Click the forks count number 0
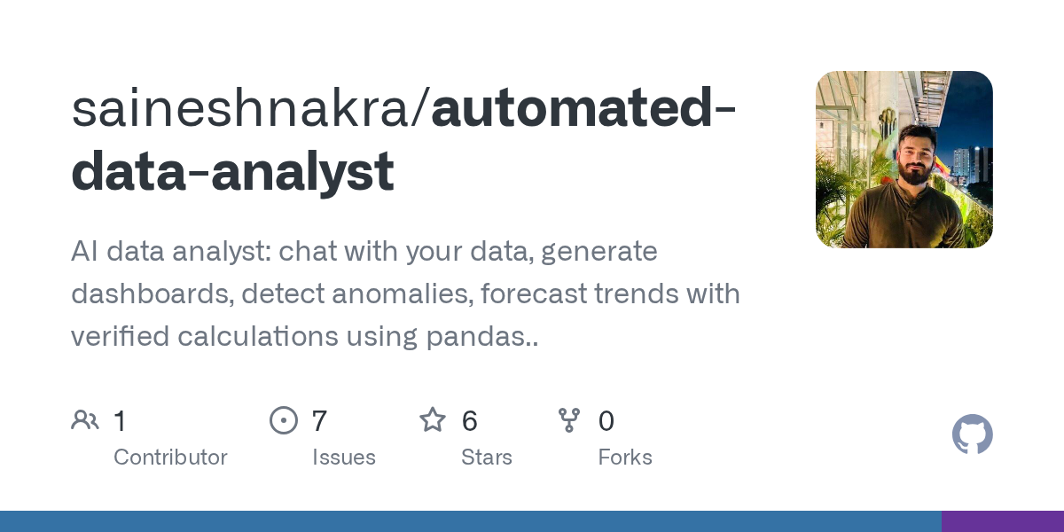1064x532 pixels. pyautogui.click(x=606, y=421)
